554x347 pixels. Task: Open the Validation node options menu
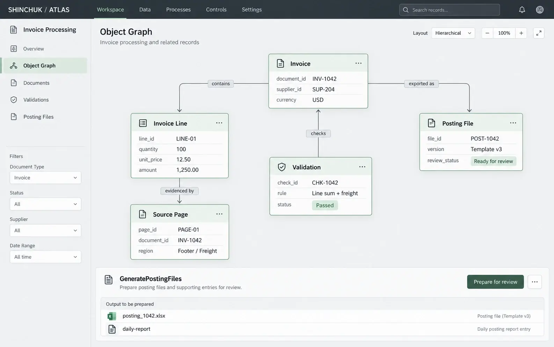click(362, 167)
